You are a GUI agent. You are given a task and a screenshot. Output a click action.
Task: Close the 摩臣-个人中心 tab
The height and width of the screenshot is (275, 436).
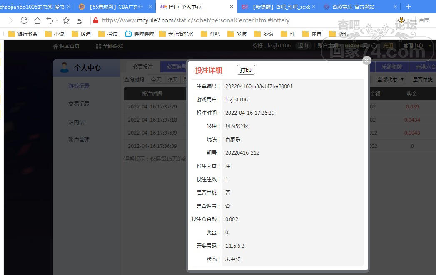click(232, 7)
